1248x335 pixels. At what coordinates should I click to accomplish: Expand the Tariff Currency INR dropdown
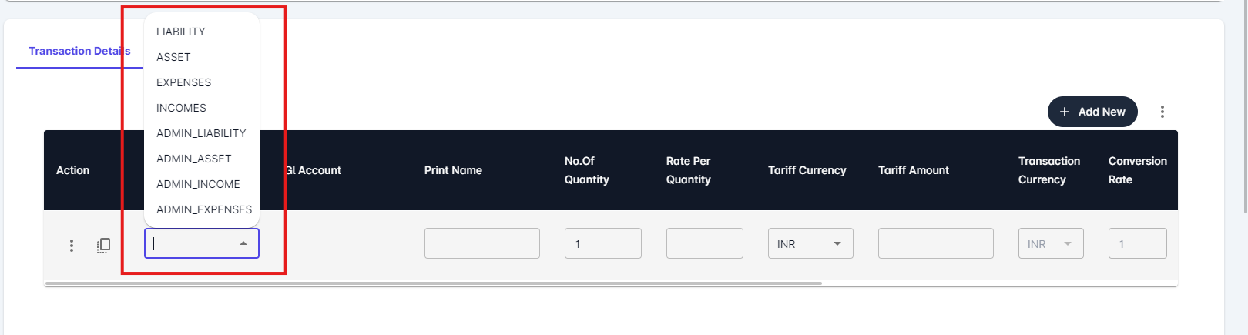(x=837, y=243)
